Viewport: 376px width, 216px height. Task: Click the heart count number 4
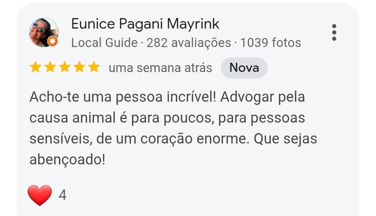(x=63, y=195)
